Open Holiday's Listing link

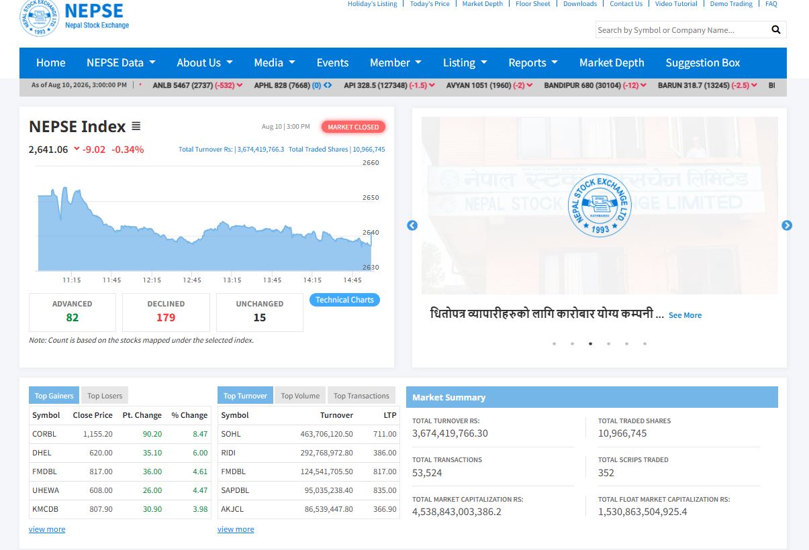pyautogui.click(x=373, y=4)
